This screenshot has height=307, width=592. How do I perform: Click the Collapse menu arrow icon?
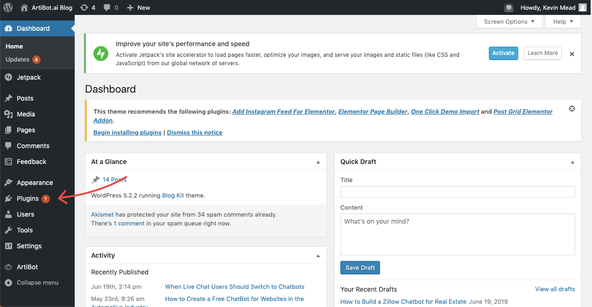(8, 282)
